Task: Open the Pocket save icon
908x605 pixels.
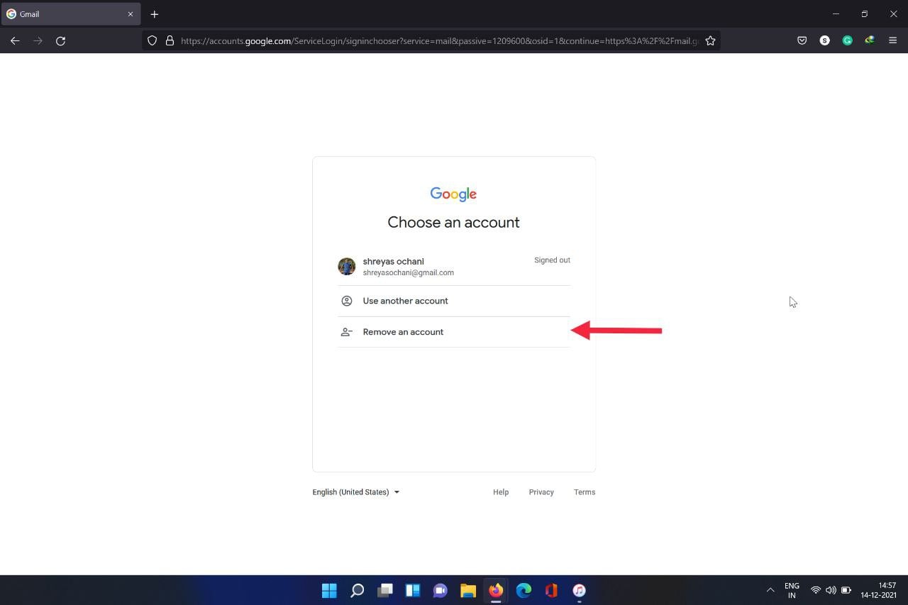Action: pyautogui.click(x=802, y=41)
